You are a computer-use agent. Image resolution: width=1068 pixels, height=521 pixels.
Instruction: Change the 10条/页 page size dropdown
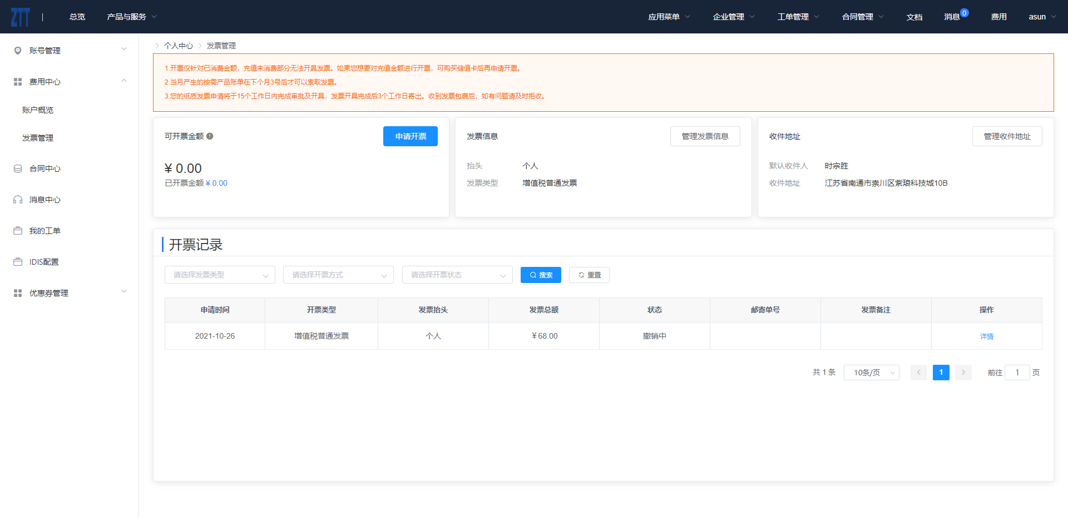click(x=871, y=373)
